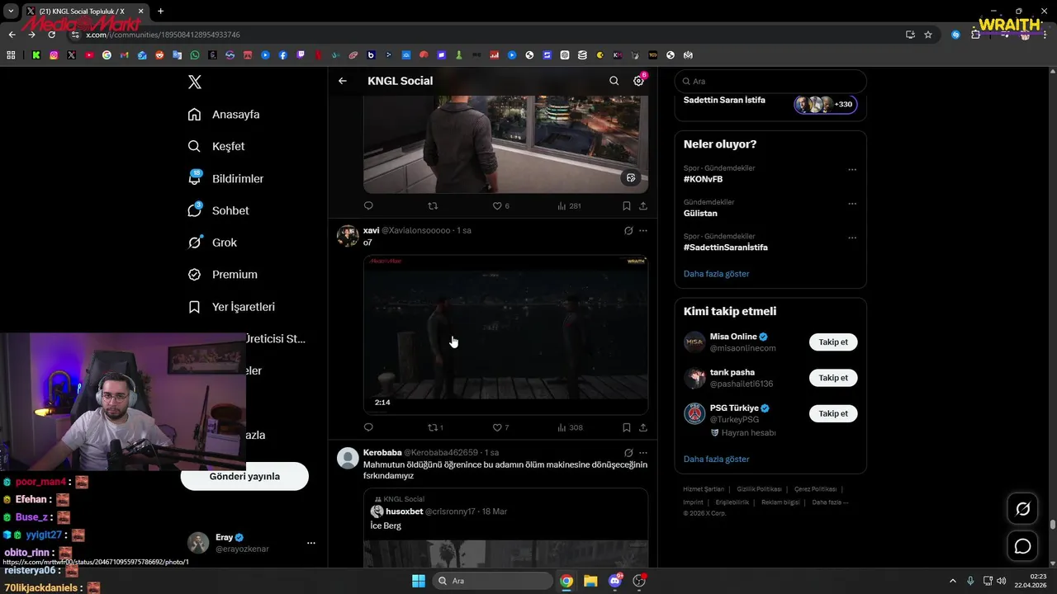Open Grok action on Kerobaba's post
This screenshot has width=1057, height=594.
tap(628, 453)
